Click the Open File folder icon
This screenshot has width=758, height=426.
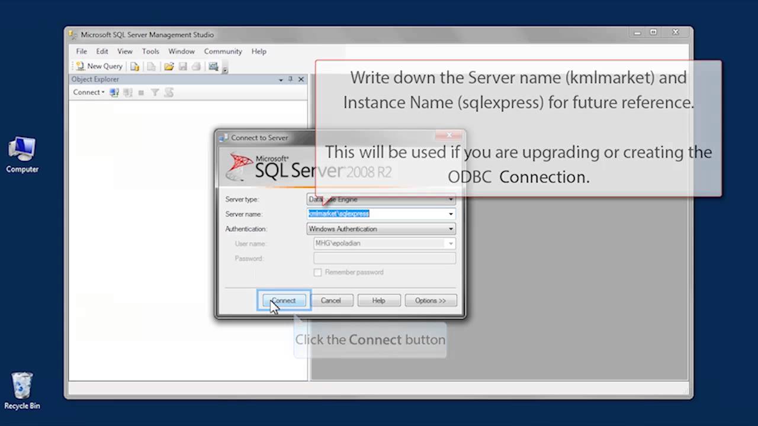click(169, 66)
